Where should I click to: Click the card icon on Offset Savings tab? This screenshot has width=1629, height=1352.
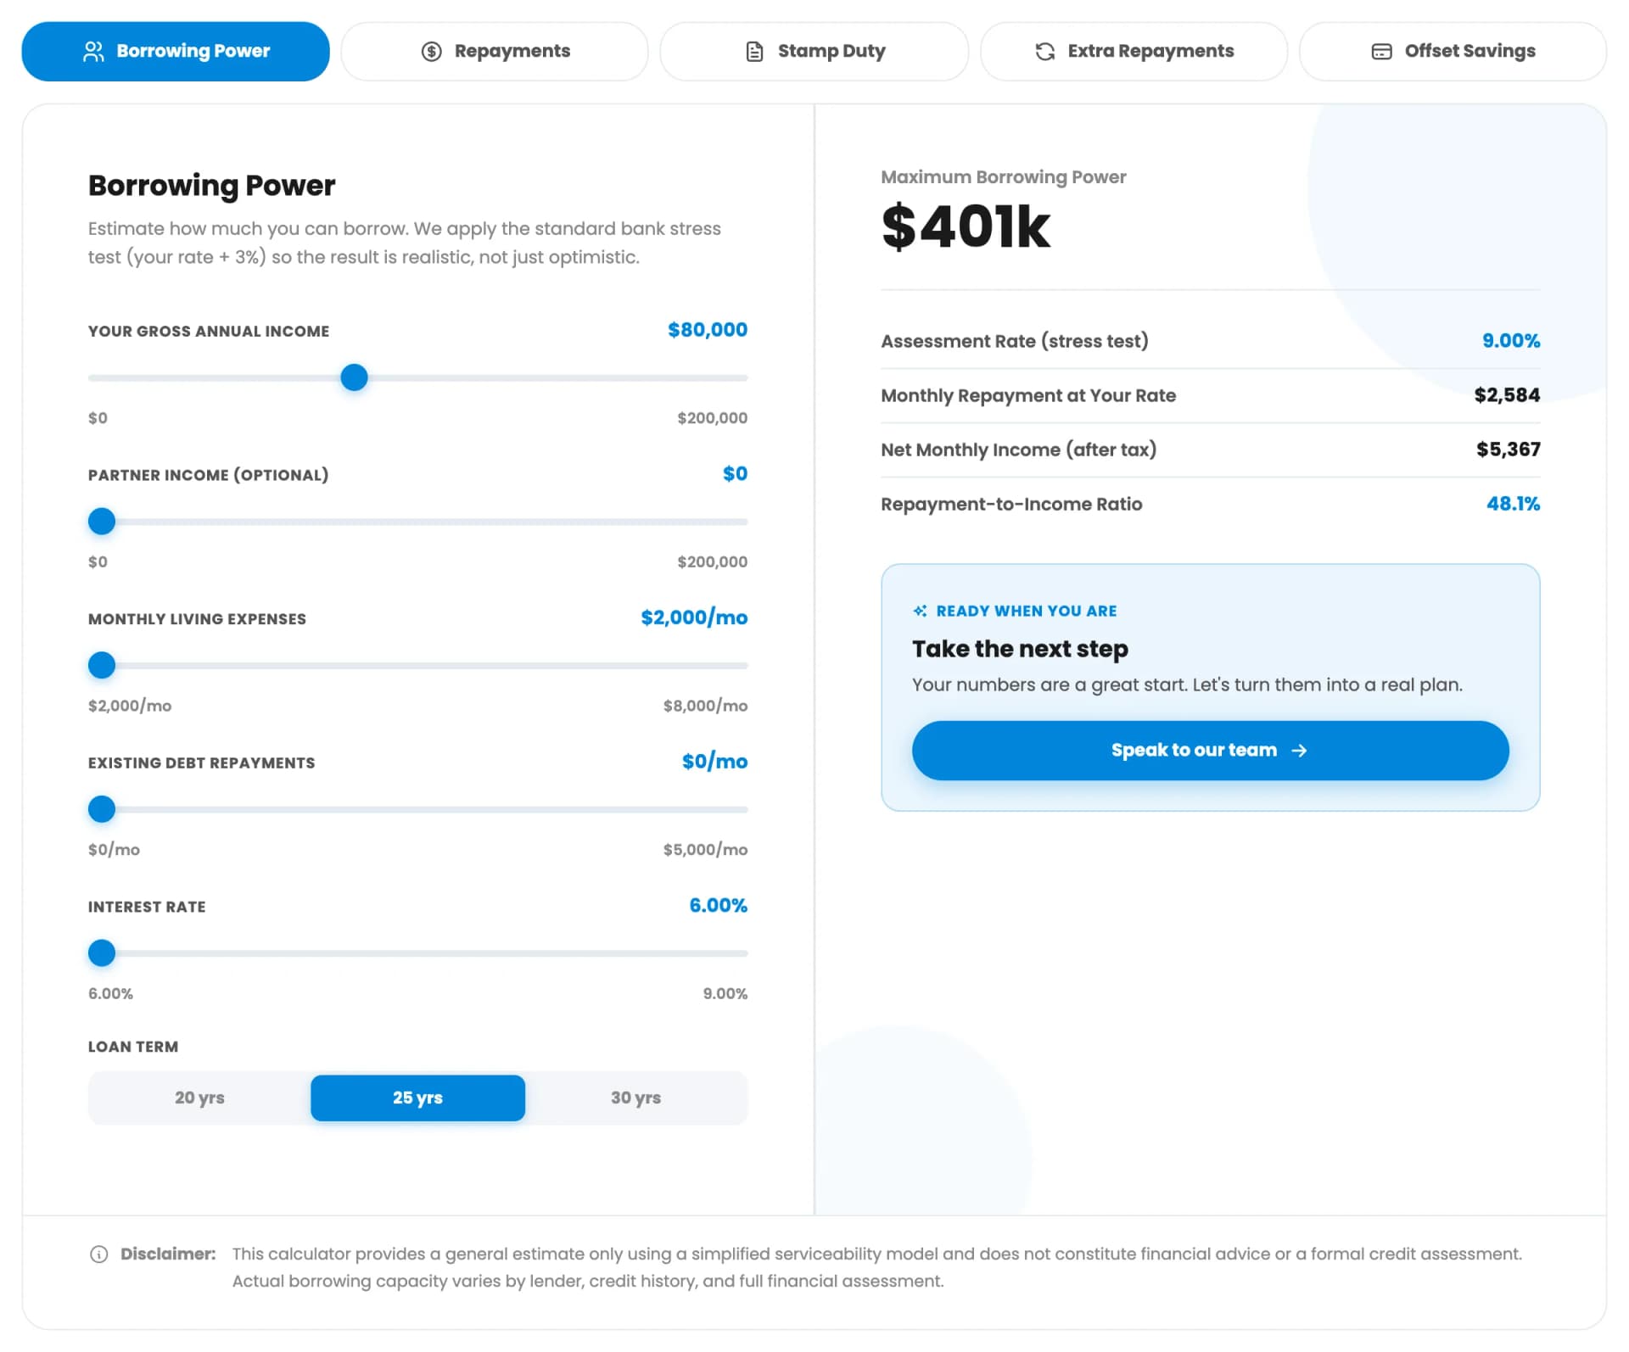coord(1381,52)
